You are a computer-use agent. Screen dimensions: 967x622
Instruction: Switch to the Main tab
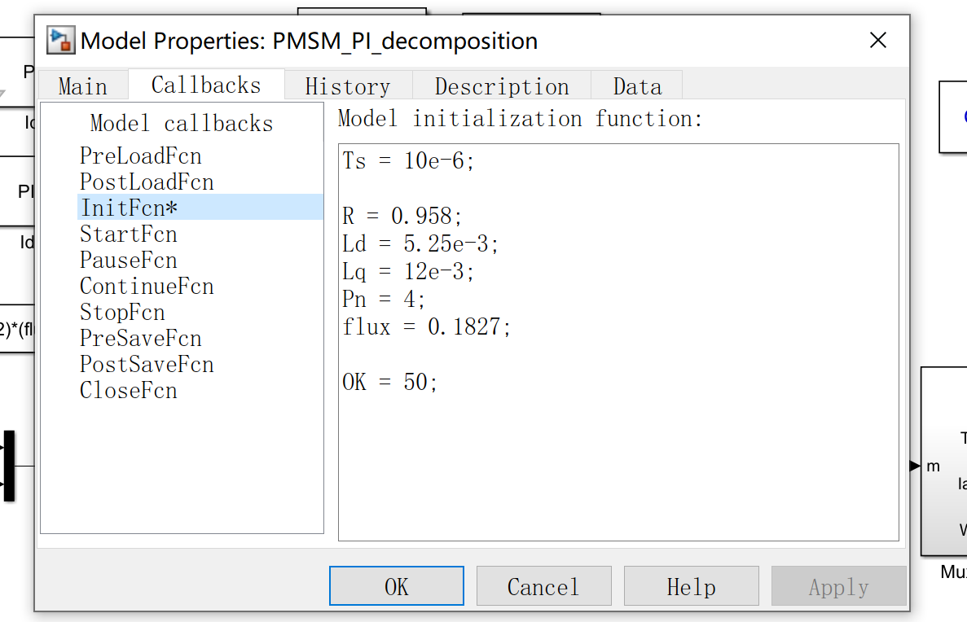tap(82, 85)
